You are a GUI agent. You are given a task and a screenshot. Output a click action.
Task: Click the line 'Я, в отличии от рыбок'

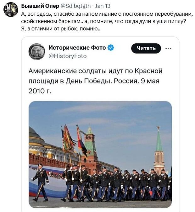pos(61,29)
